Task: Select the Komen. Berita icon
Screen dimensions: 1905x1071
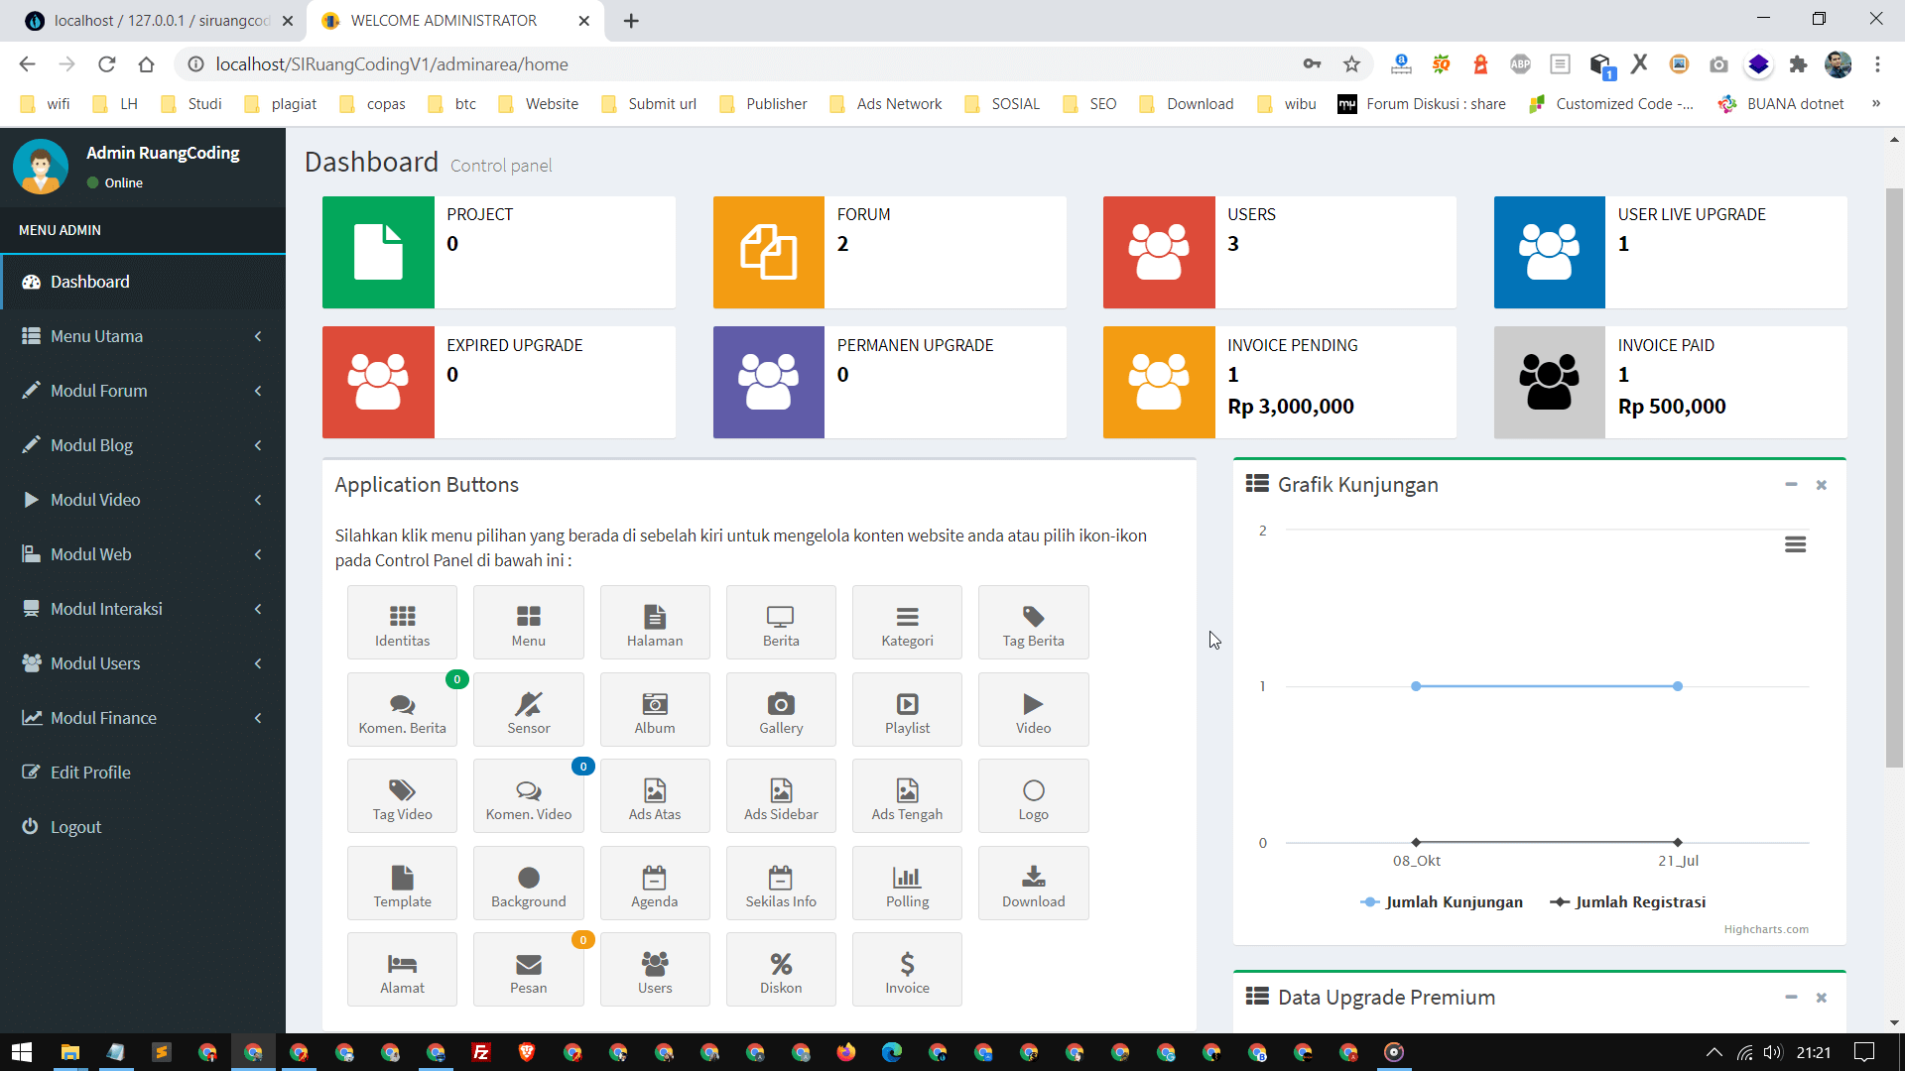Action: point(402,709)
